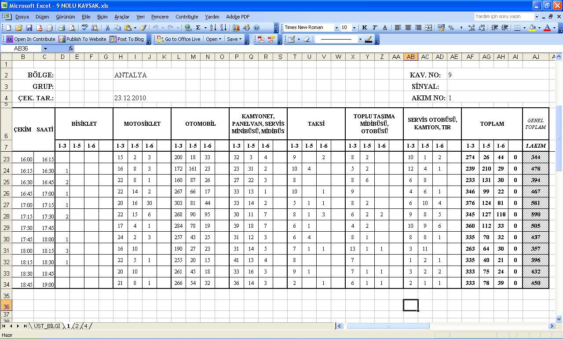Apply the yellow fill color
Screen dimensions: 563x339
coord(532,28)
